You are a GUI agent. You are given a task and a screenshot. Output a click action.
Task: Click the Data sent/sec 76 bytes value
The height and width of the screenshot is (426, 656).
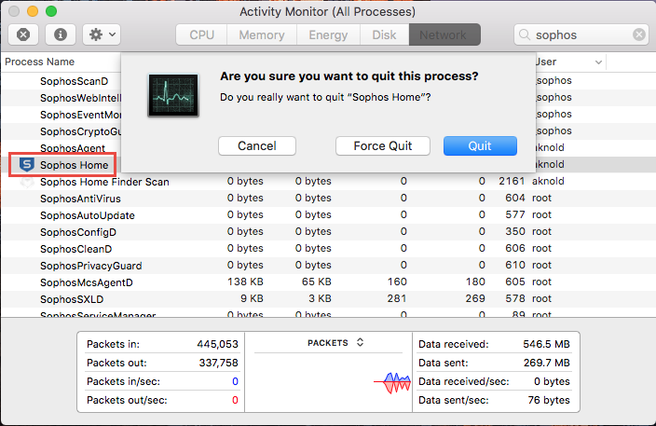coord(549,400)
